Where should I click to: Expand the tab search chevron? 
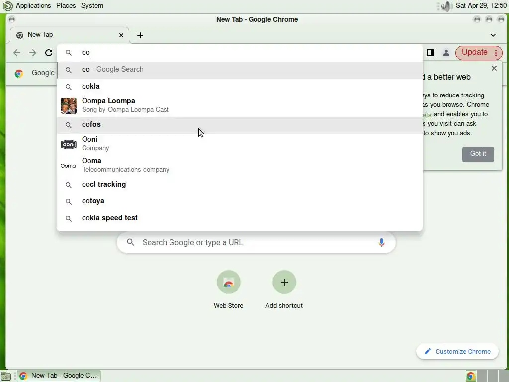493,35
